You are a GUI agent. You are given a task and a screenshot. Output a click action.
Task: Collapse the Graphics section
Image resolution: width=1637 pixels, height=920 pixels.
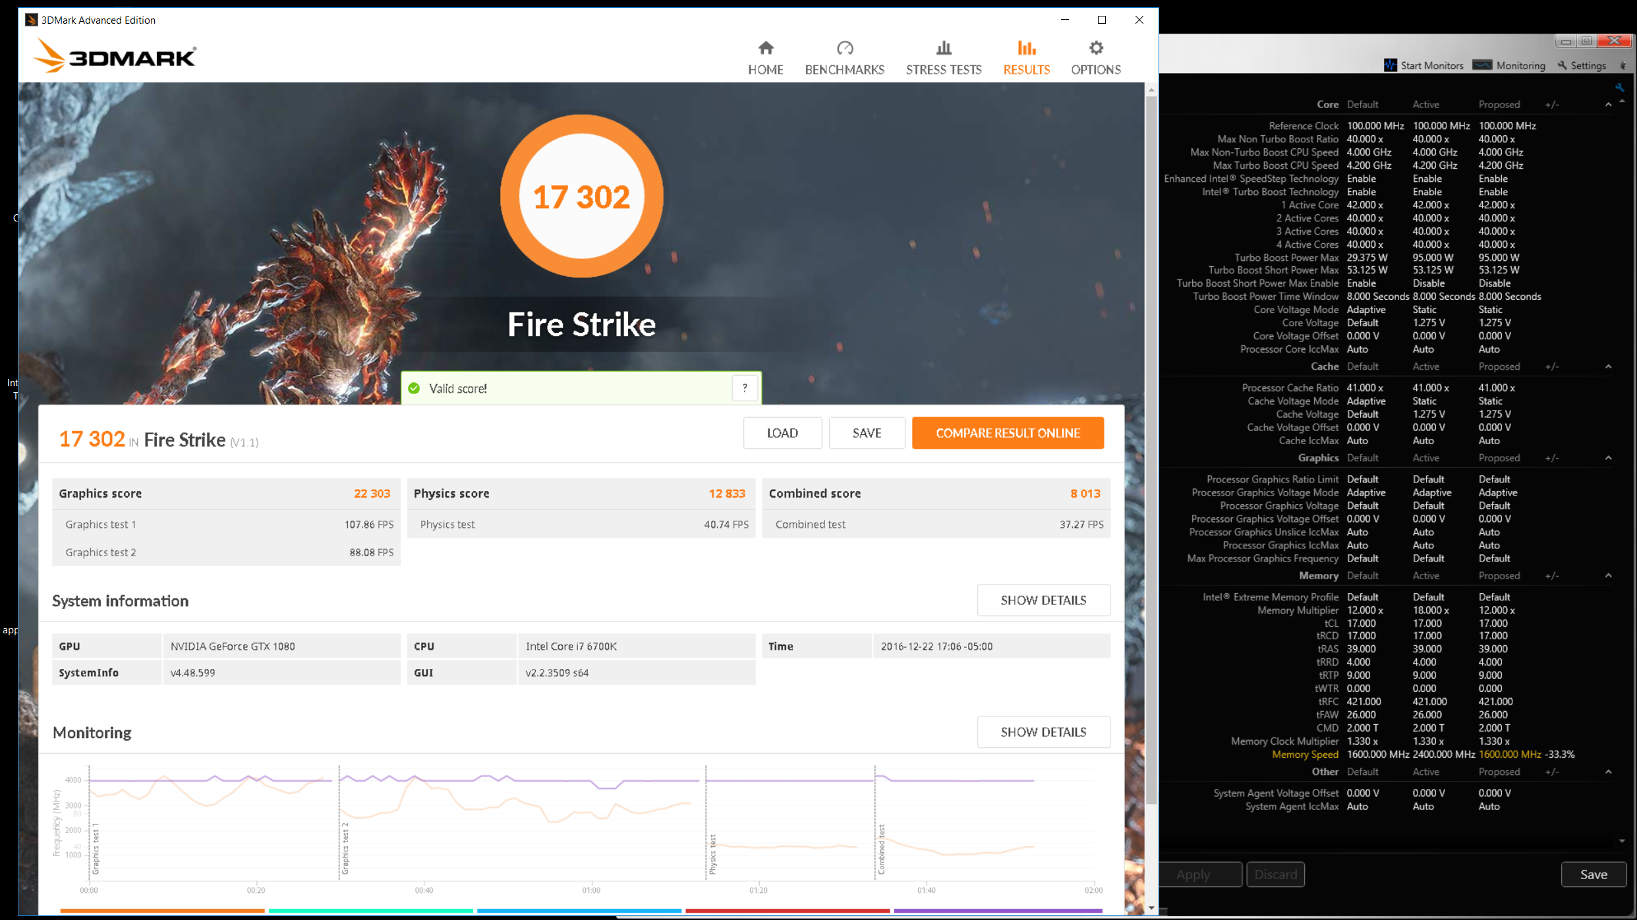click(1608, 458)
